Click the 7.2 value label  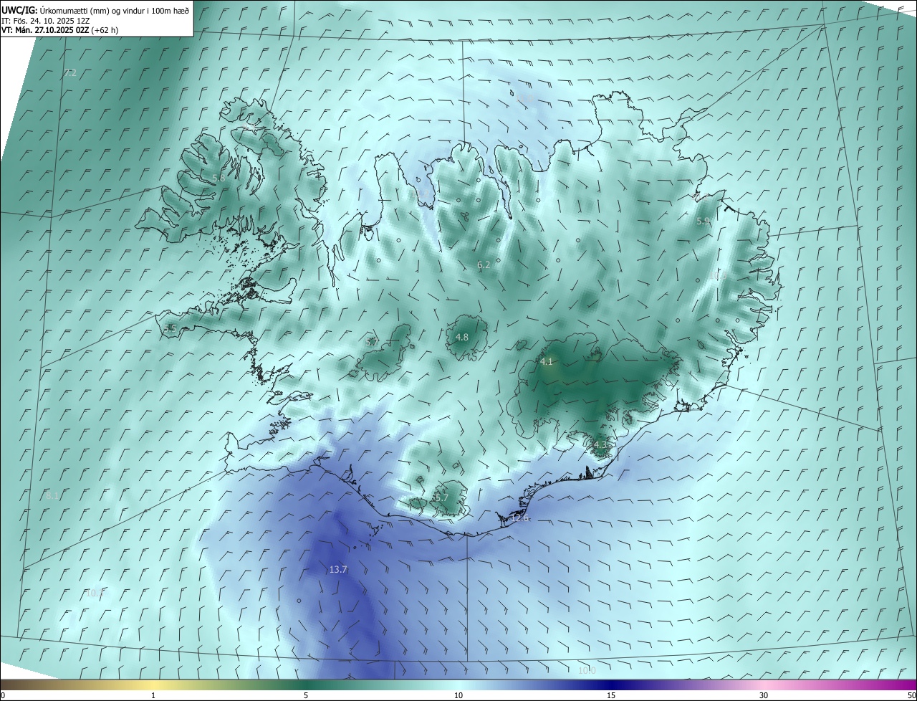(x=69, y=73)
